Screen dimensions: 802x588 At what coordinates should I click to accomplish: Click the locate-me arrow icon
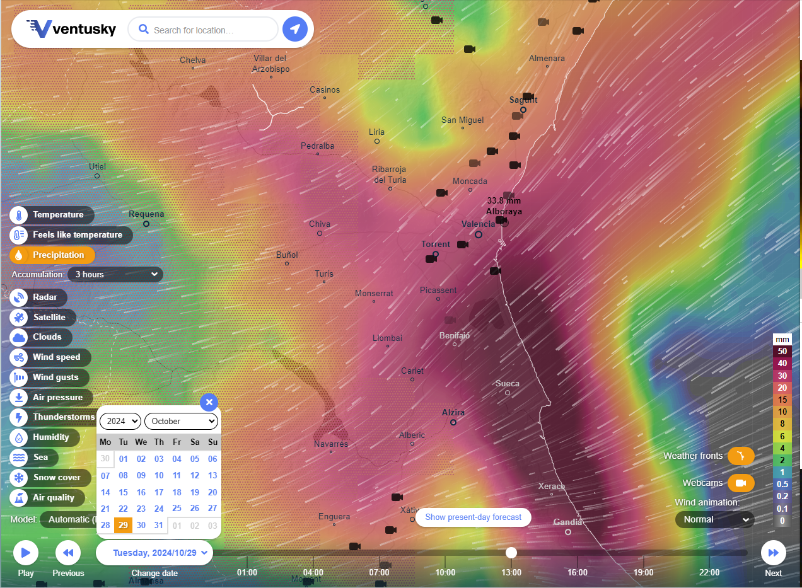tap(294, 29)
